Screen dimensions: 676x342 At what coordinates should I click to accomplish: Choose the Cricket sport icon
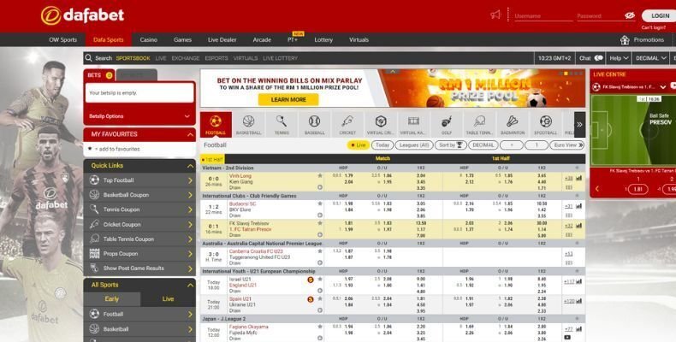[347, 124]
